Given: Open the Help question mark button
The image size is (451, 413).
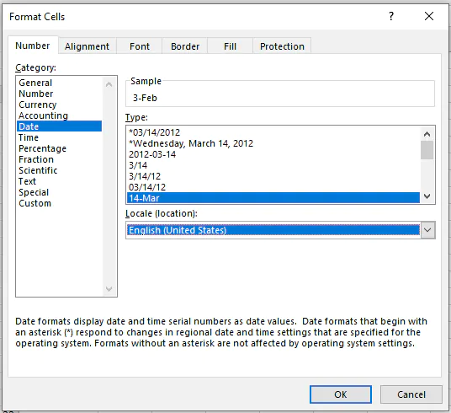Looking at the screenshot, I should (x=391, y=16).
